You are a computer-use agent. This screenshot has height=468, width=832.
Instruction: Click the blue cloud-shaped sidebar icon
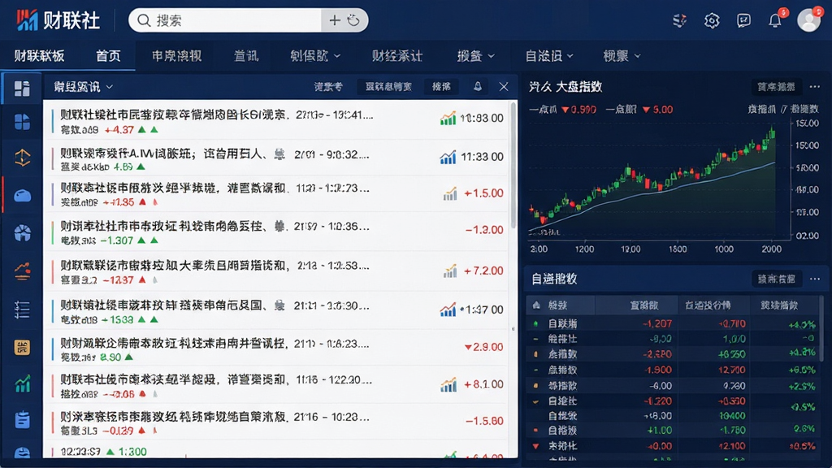22,196
